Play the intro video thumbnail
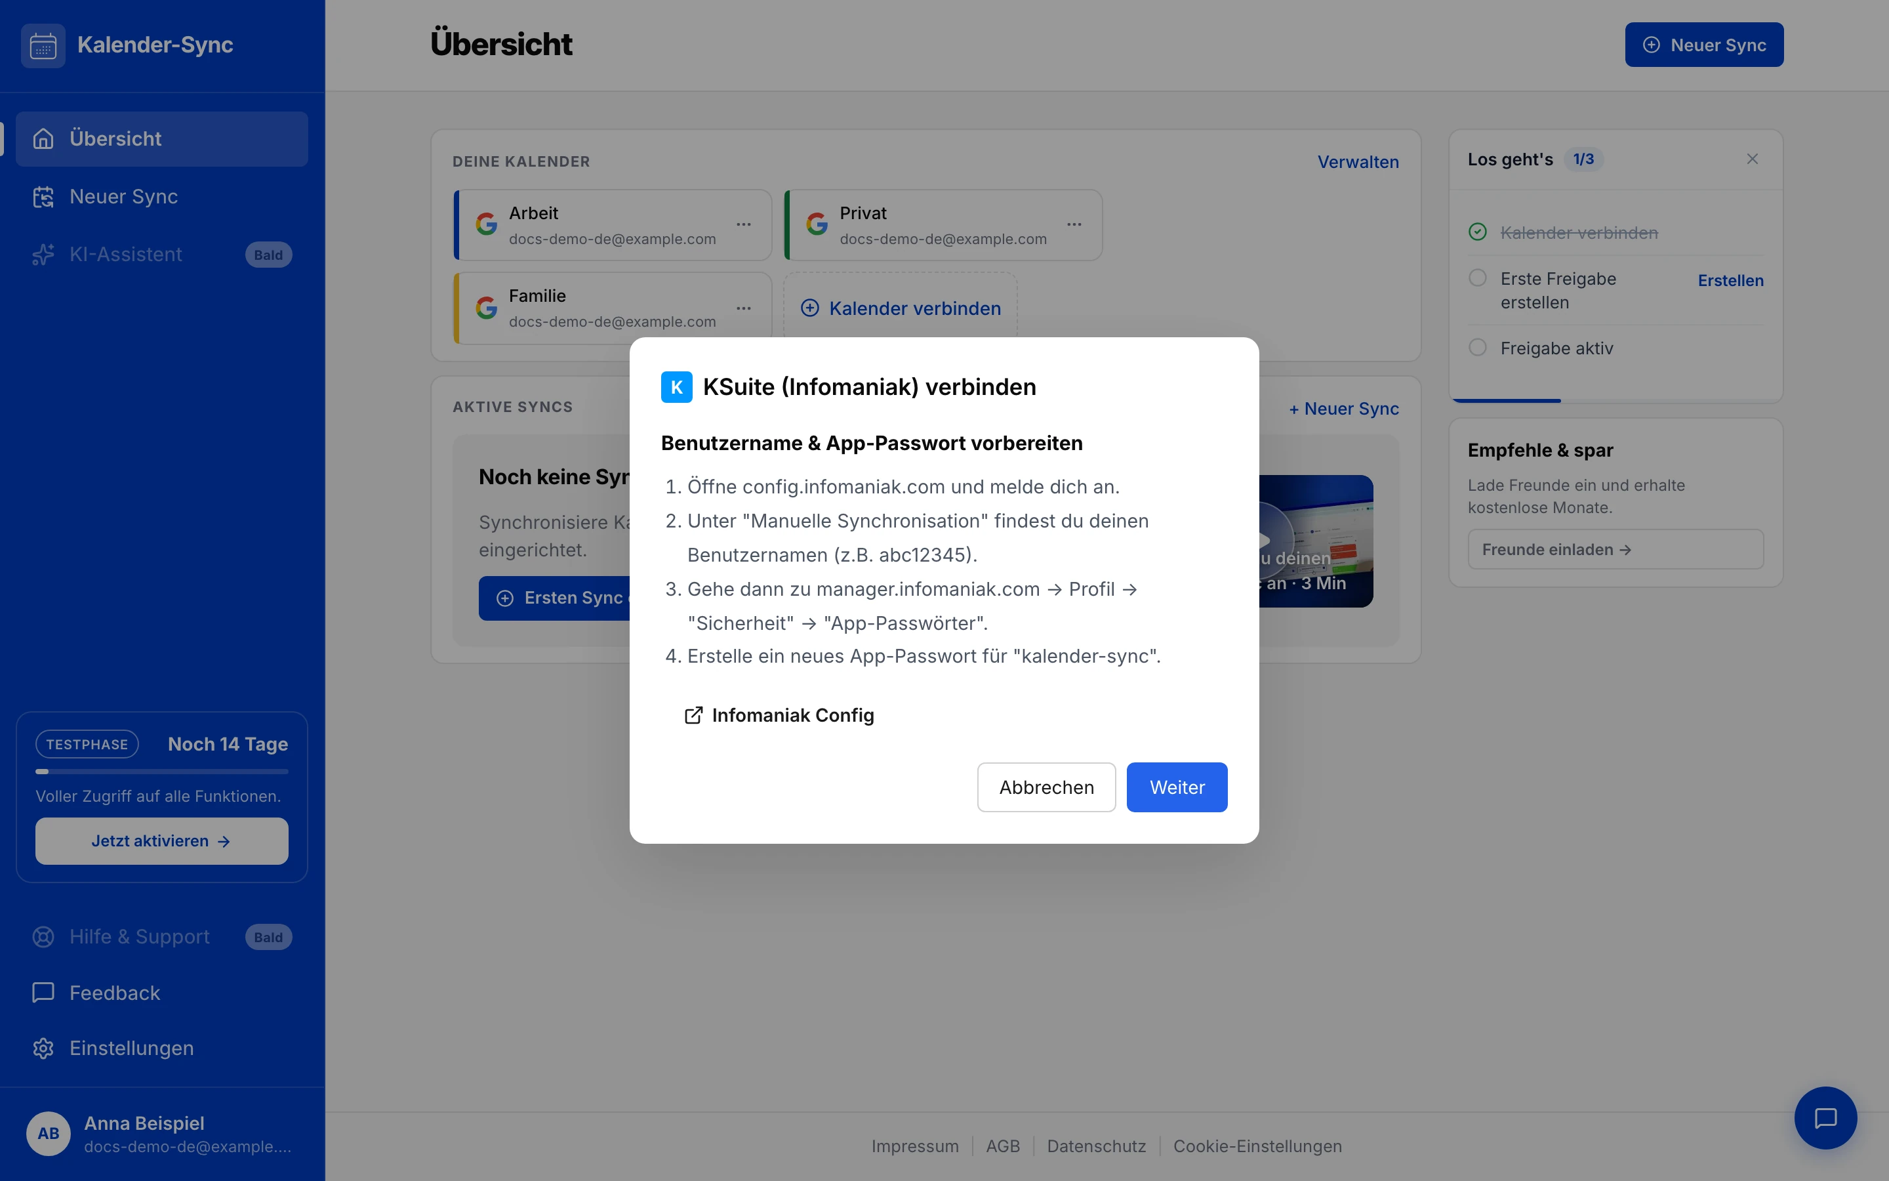 [x=1316, y=541]
